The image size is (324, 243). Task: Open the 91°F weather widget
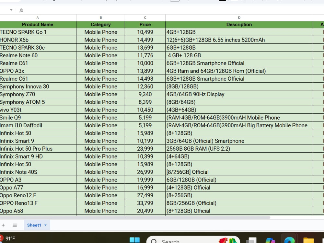click(8, 239)
